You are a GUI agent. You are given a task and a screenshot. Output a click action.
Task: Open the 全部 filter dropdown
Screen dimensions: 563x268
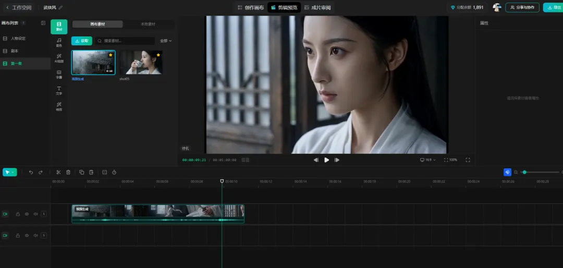(166, 41)
